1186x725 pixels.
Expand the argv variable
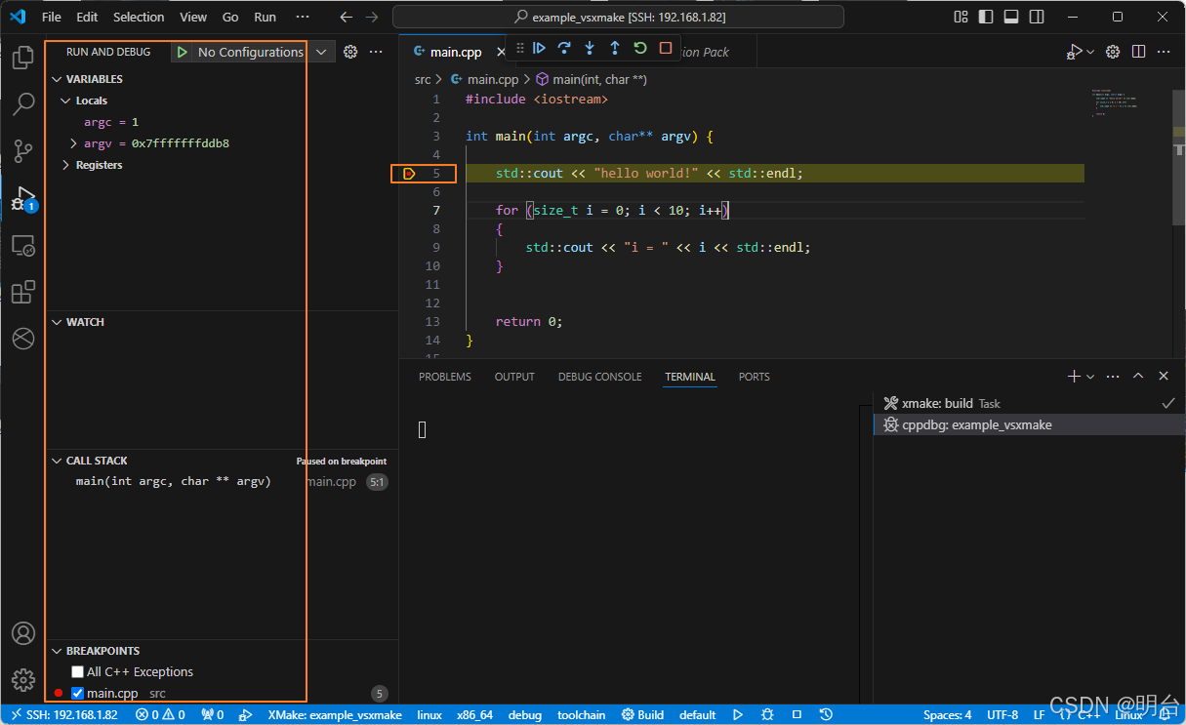tap(74, 143)
